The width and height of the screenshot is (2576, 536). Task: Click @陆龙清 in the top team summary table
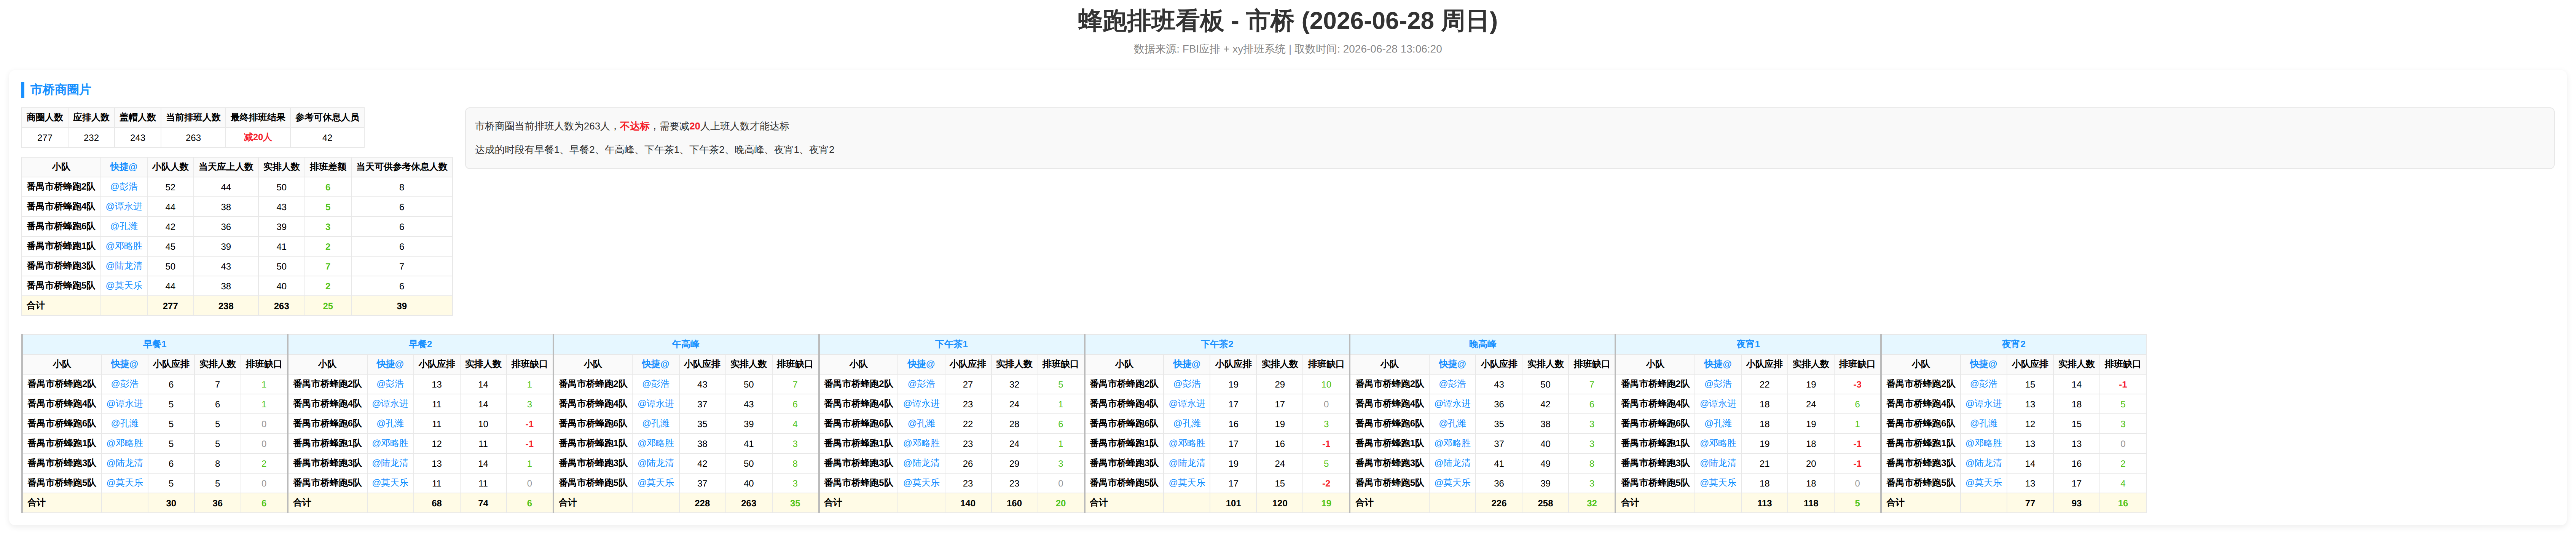coord(124,266)
